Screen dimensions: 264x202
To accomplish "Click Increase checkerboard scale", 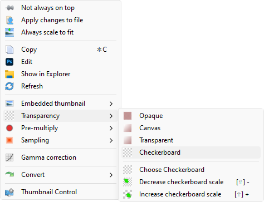I will point(191,194).
